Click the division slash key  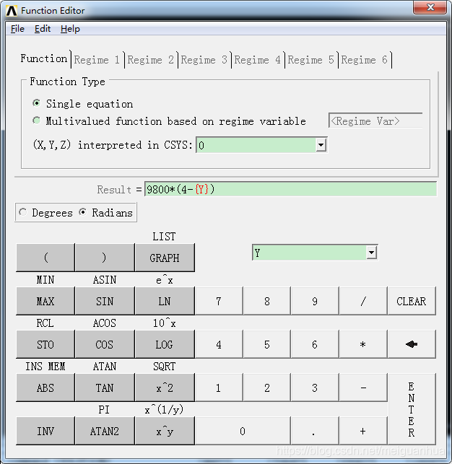click(363, 301)
